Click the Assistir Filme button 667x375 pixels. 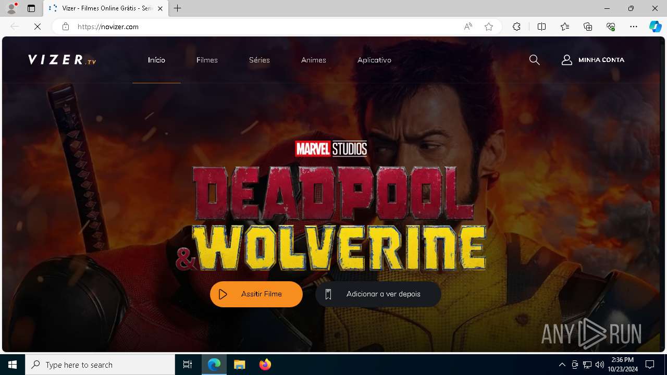(x=256, y=294)
